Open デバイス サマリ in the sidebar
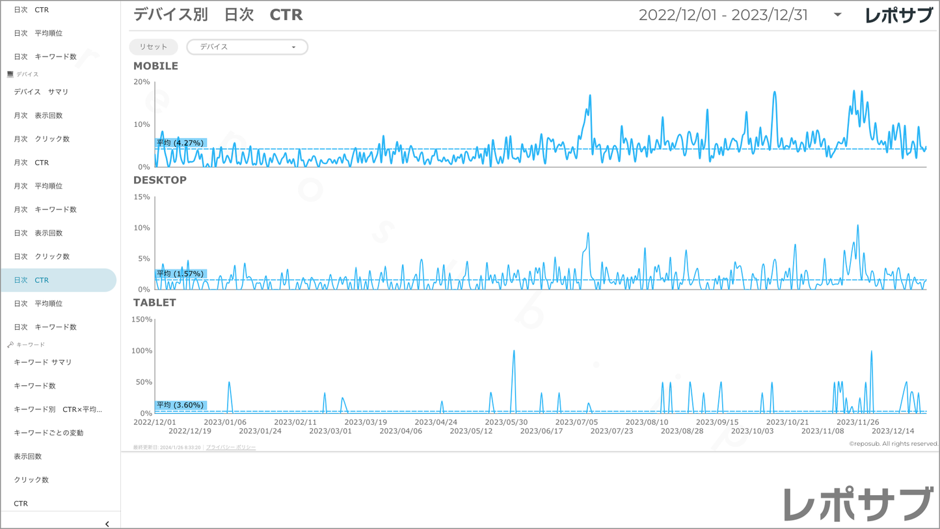Screen dimensions: 940x529 (41, 92)
